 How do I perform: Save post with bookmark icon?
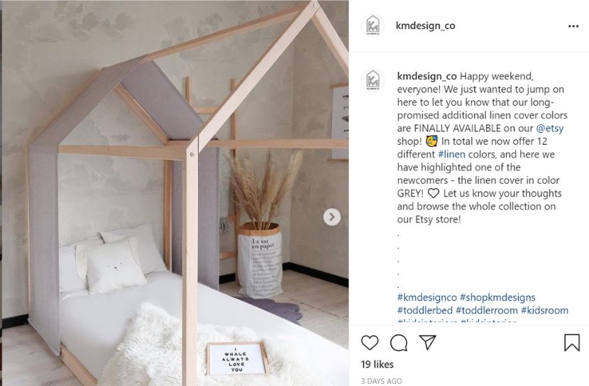572,343
